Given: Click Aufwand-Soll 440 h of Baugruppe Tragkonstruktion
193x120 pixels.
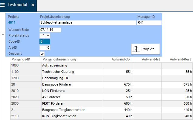Looking at the screenshot, I should point(117,110).
